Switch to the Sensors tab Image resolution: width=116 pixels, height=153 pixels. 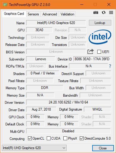[33, 14]
